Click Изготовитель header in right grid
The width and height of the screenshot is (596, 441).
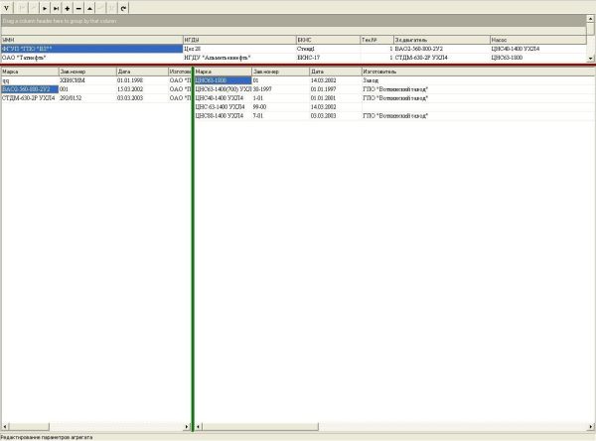[x=478, y=72]
